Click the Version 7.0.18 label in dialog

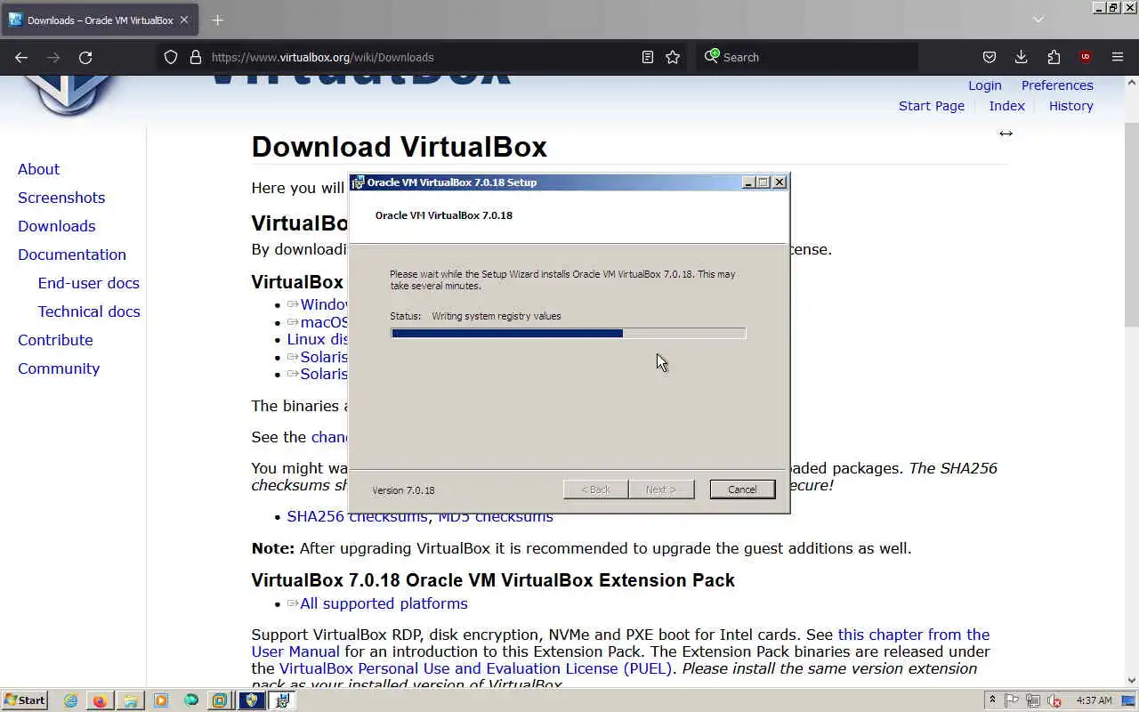[403, 490]
